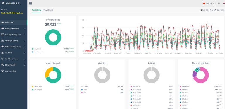This screenshot has width=225, height=109.
Task: Click the Từ 45 đến 54 legend label
Action: pyautogui.click(x=137, y=99)
